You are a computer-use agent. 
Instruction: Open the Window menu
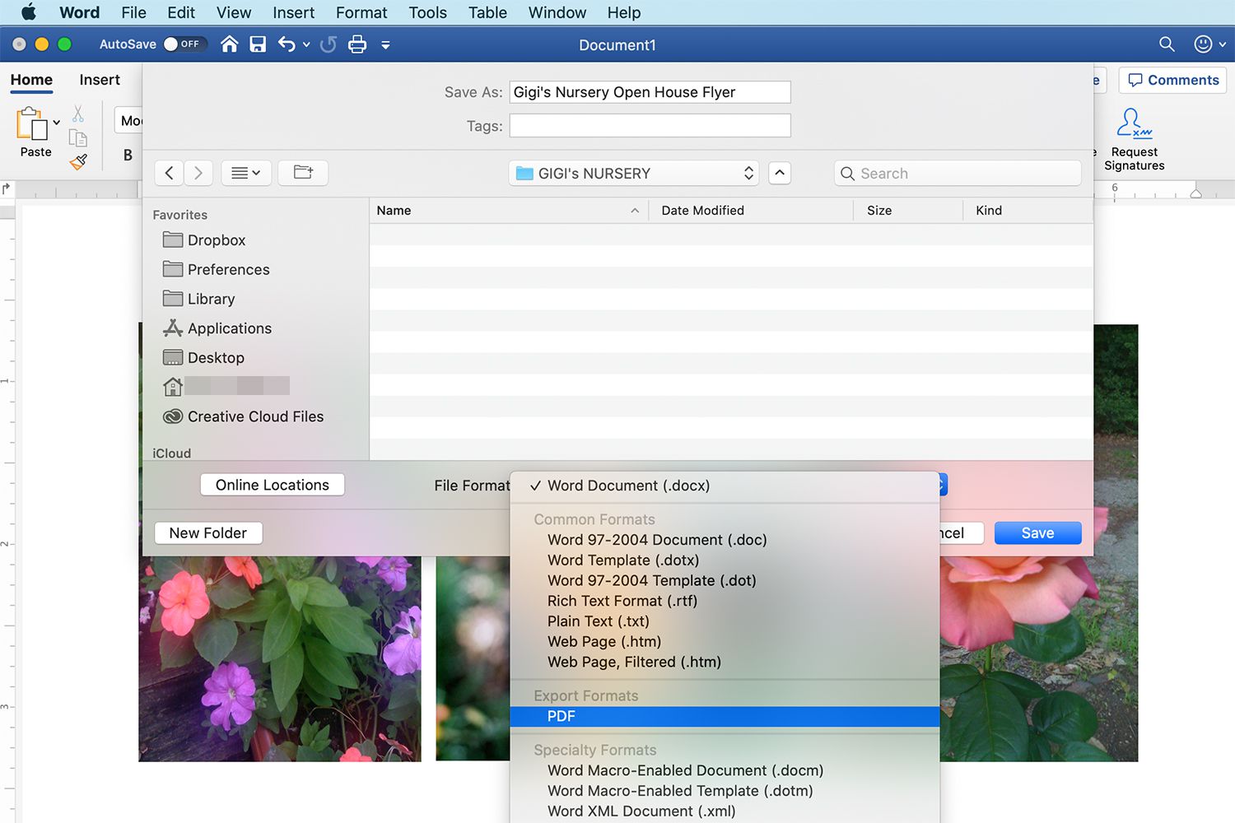tap(557, 12)
